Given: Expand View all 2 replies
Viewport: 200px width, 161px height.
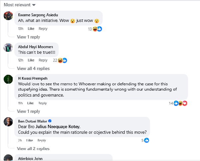Looking at the screenshot, I should pos(33,149).
